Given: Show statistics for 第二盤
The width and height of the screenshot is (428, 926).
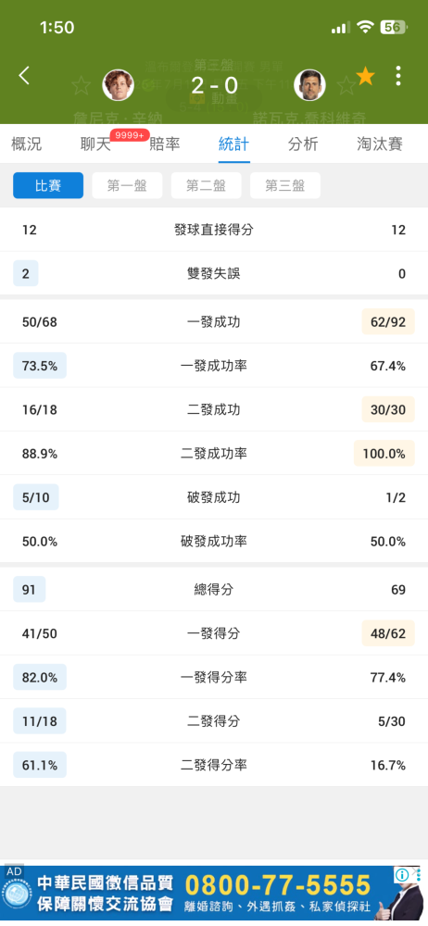Looking at the screenshot, I should pyautogui.click(x=207, y=185).
